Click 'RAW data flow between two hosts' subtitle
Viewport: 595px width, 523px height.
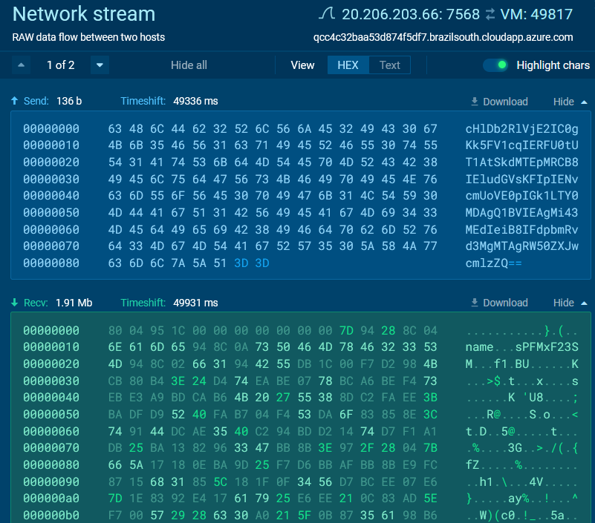[x=88, y=37]
